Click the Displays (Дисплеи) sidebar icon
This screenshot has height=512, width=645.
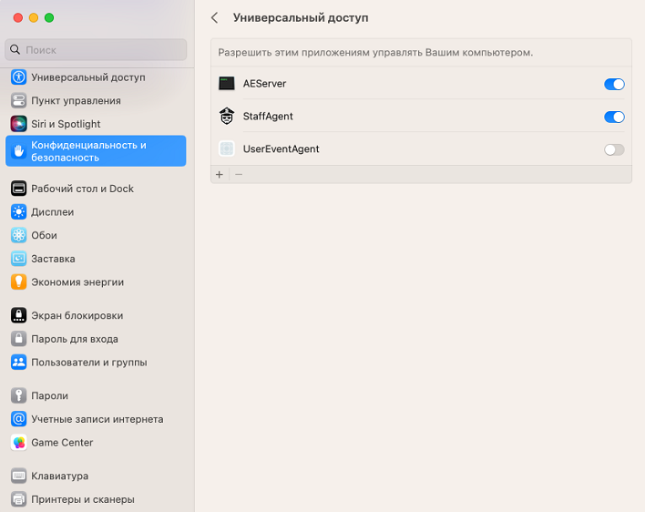click(x=18, y=212)
